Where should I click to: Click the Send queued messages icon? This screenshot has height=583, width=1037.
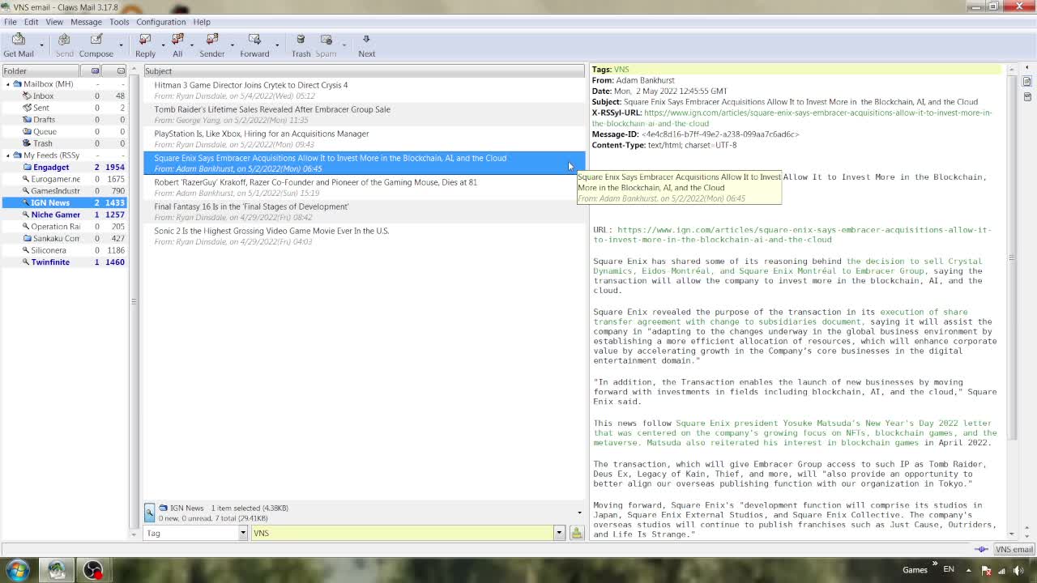click(x=64, y=45)
